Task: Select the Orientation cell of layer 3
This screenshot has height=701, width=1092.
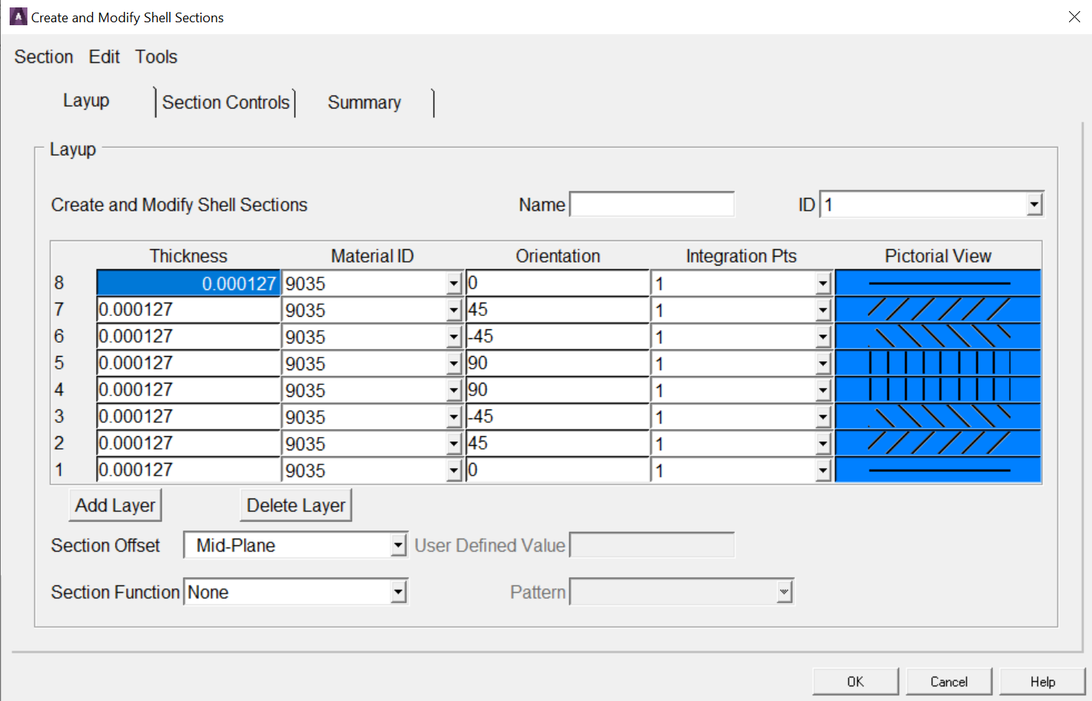Action: pos(557,416)
